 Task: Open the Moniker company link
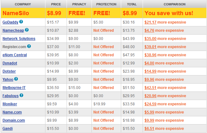tap(10, 104)
